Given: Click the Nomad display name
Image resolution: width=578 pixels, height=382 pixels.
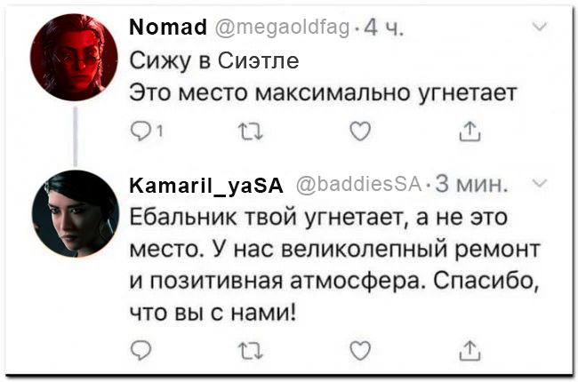Looking at the screenshot, I should tap(168, 30).
